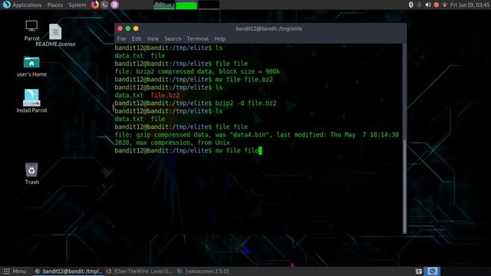491x276 pixels.
Task: Click the current prompt line "mv file file"
Action: [x=188, y=150]
